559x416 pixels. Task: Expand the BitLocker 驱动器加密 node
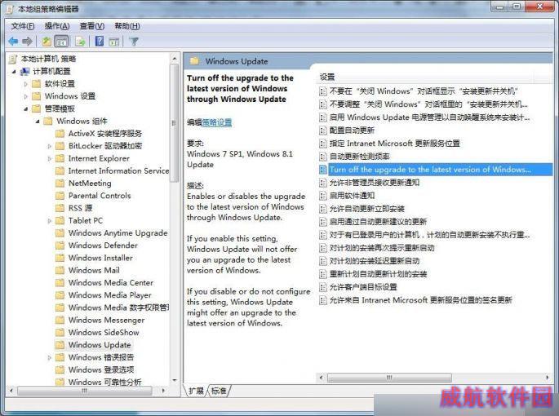pos(50,146)
